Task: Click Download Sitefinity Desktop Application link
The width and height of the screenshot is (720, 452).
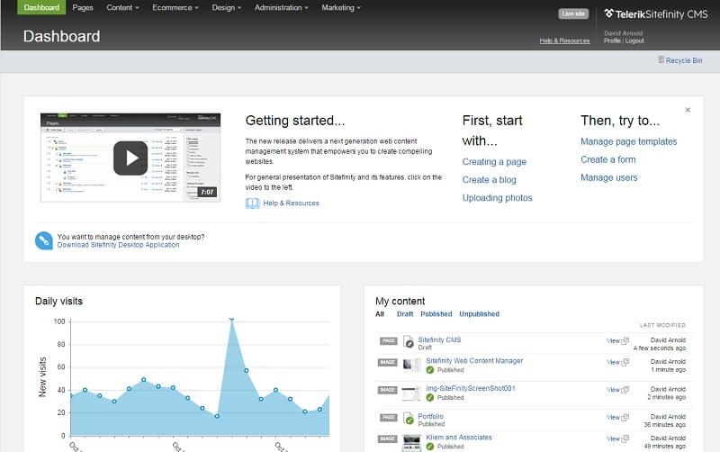Action: pyautogui.click(x=119, y=245)
